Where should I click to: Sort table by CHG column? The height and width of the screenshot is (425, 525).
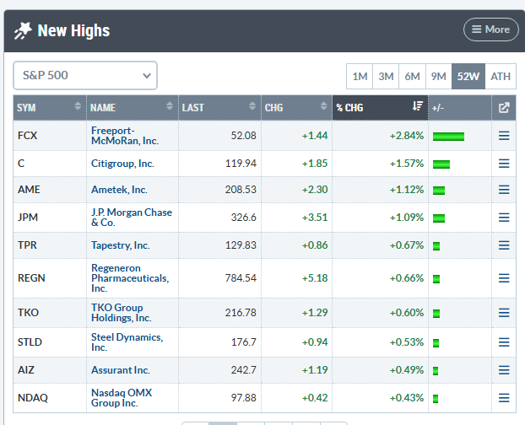coord(296,108)
